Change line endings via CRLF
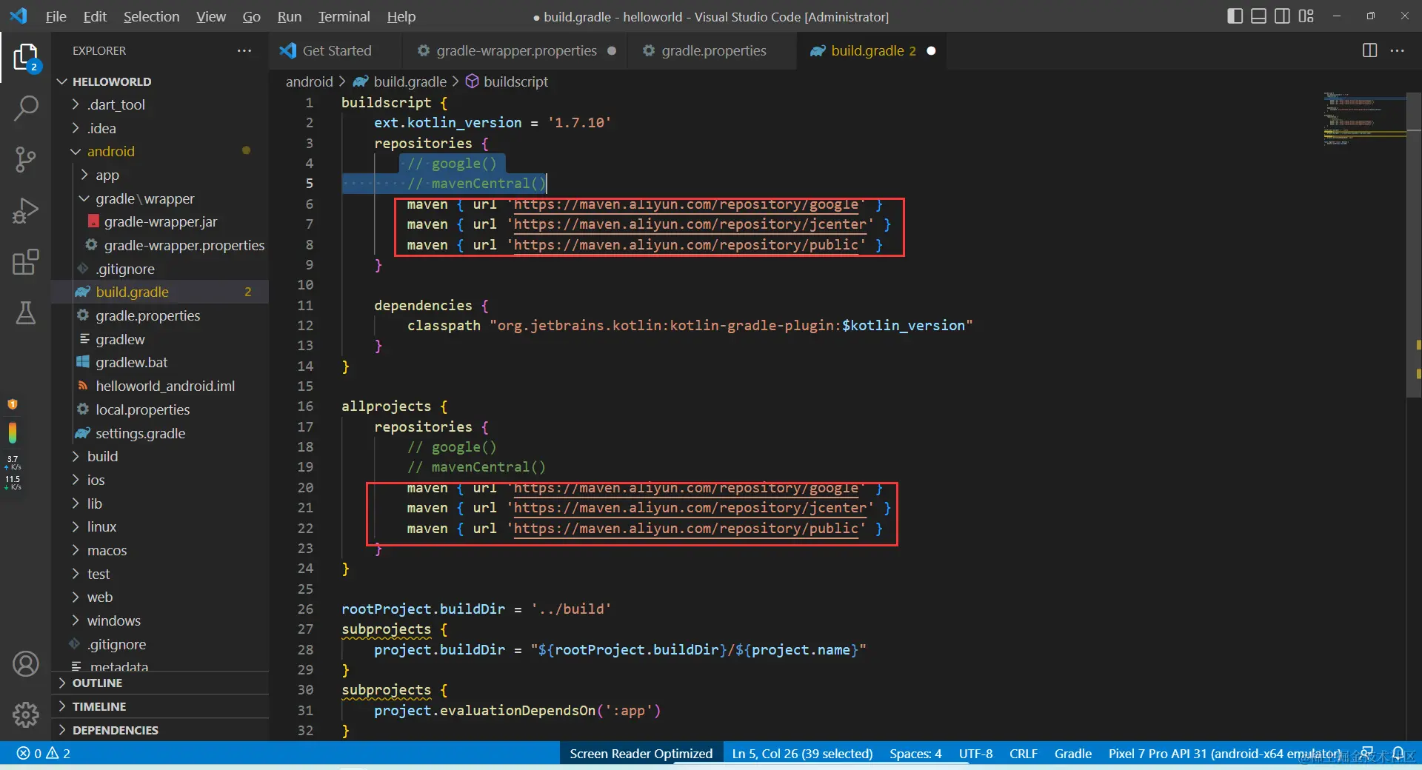Image resolution: width=1422 pixels, height=770 pixels. [1023, 754]
